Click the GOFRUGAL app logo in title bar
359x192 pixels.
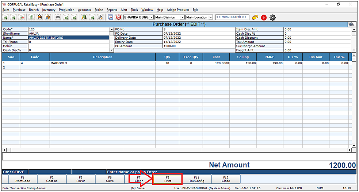click(x=4, y=4)
